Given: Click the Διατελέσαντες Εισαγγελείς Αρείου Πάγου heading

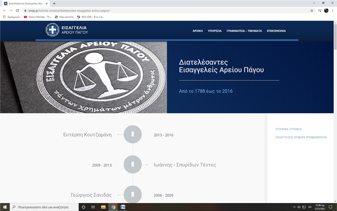Looking at the screenshot, I should (x=221, y=66).
